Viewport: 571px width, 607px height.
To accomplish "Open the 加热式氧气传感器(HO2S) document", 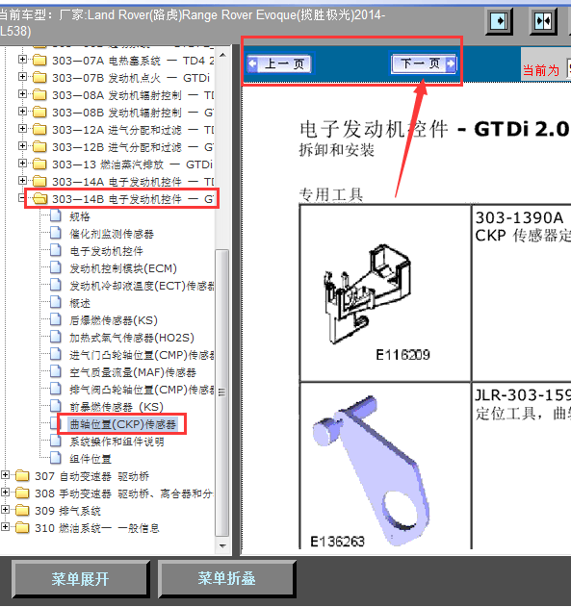I will (132, 338).
